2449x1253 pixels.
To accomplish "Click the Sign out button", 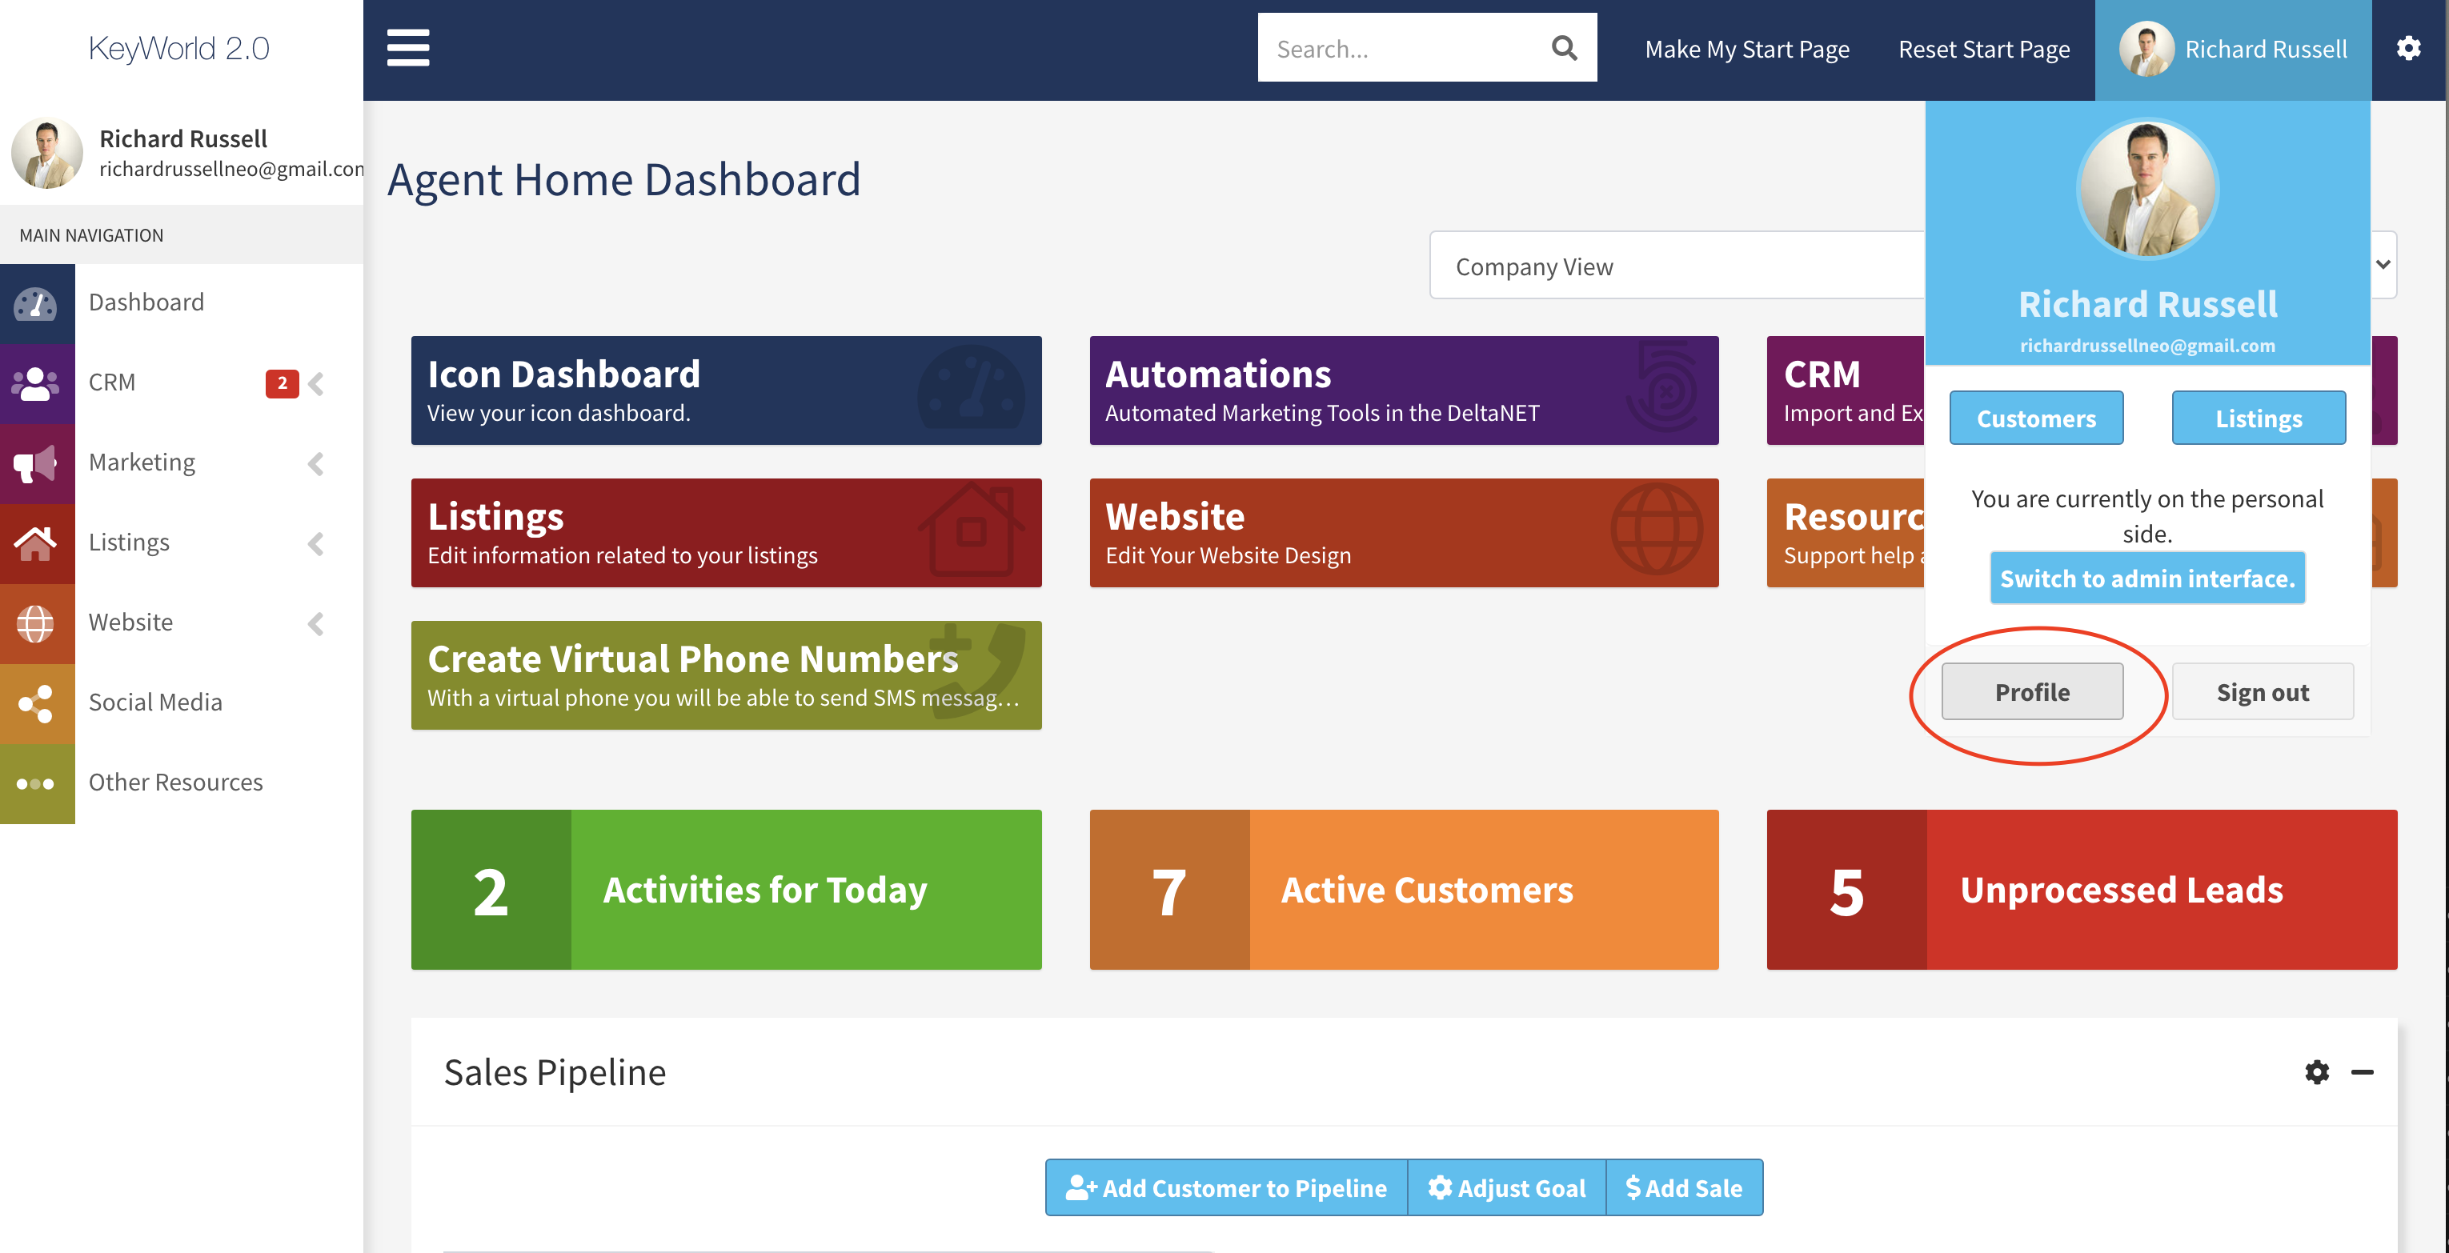I will click(2262, 691).
